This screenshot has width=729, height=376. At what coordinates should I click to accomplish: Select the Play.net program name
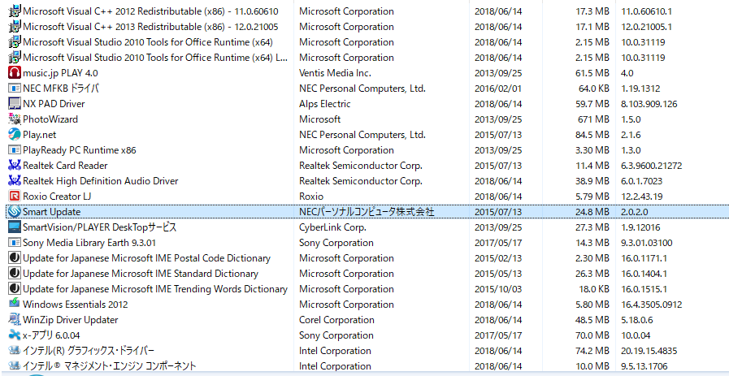[x=40, y=135]
